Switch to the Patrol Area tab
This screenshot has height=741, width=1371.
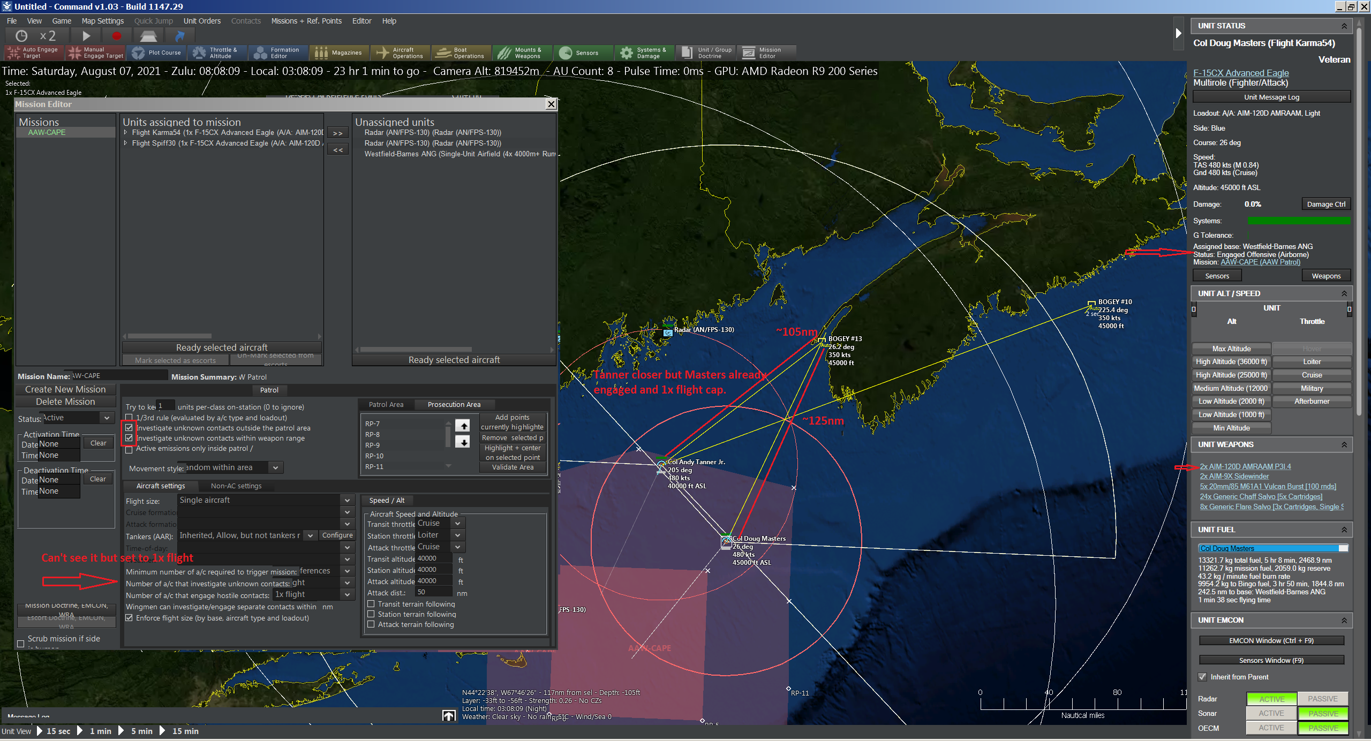point(386,404)
